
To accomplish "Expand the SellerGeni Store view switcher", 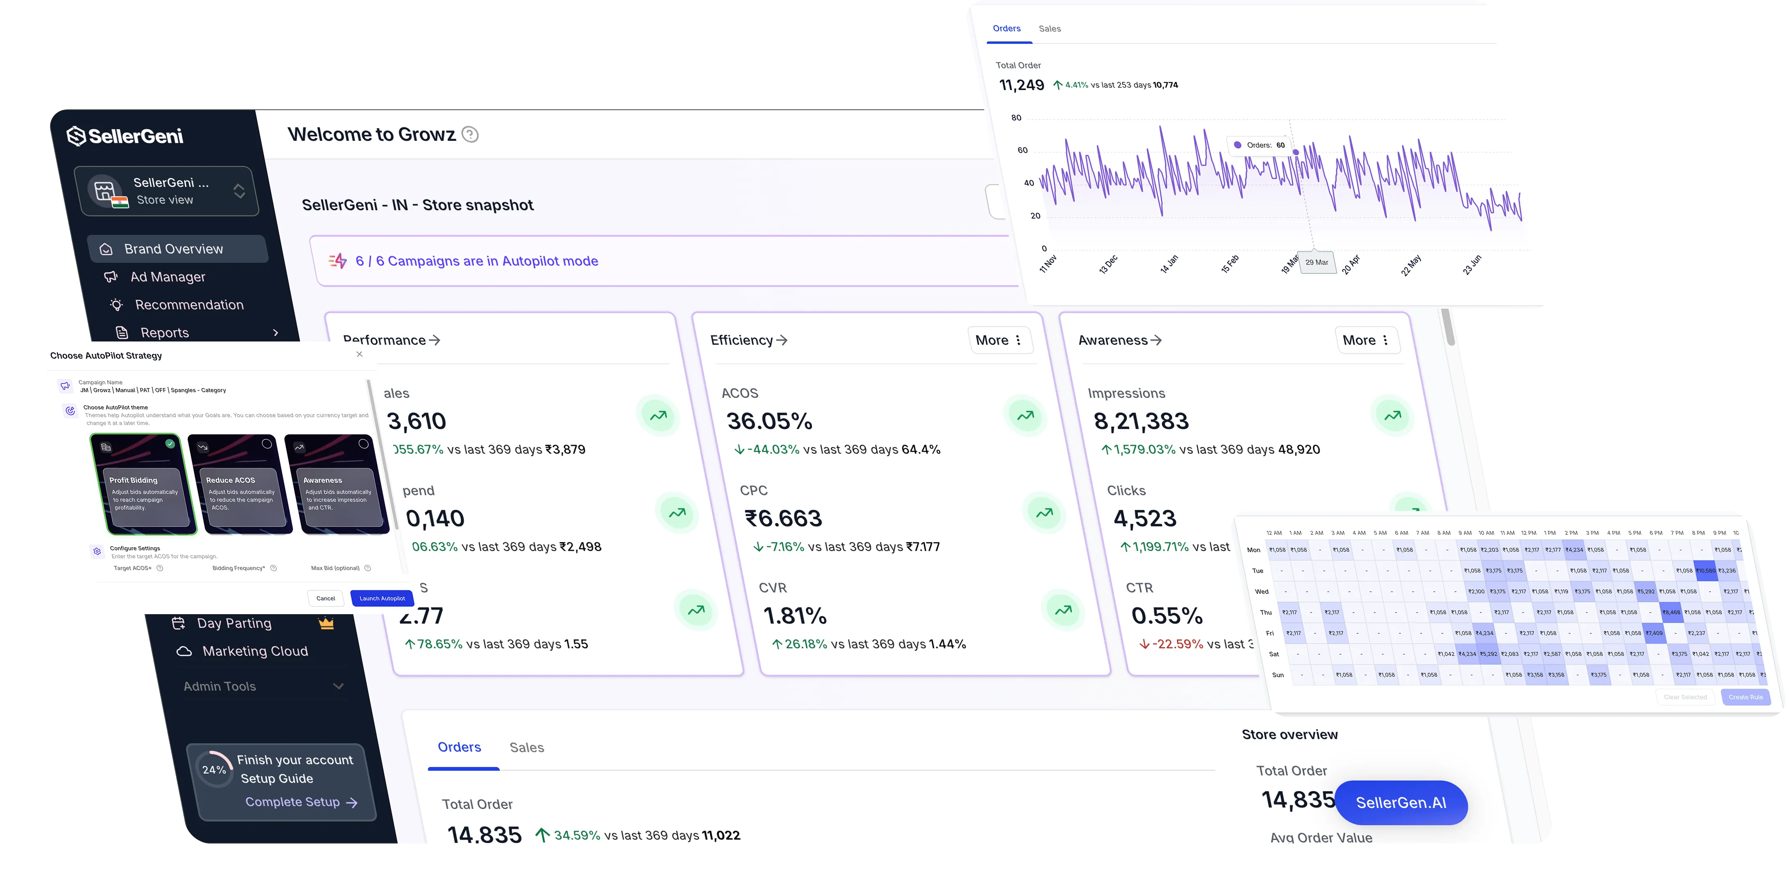I will (239, 191).
